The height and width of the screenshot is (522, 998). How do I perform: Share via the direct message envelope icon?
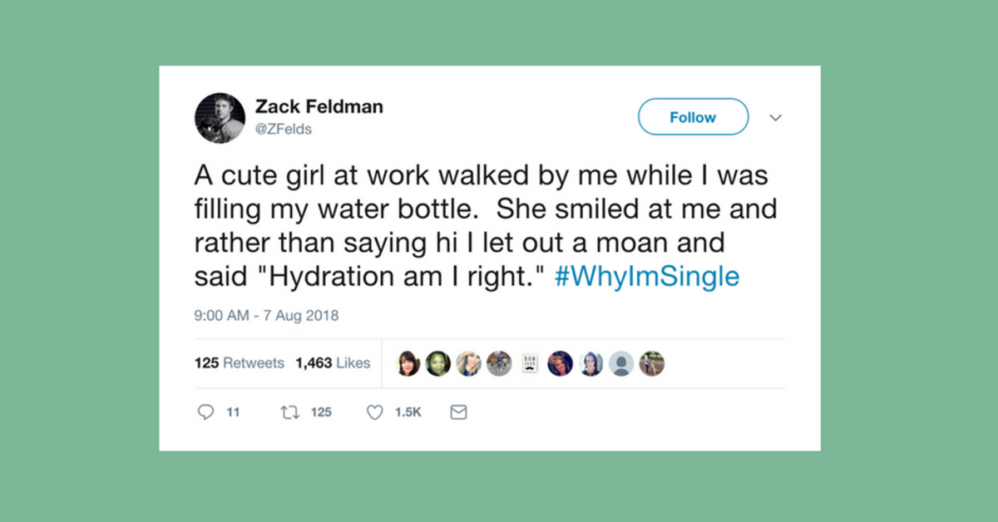(458, 411)
